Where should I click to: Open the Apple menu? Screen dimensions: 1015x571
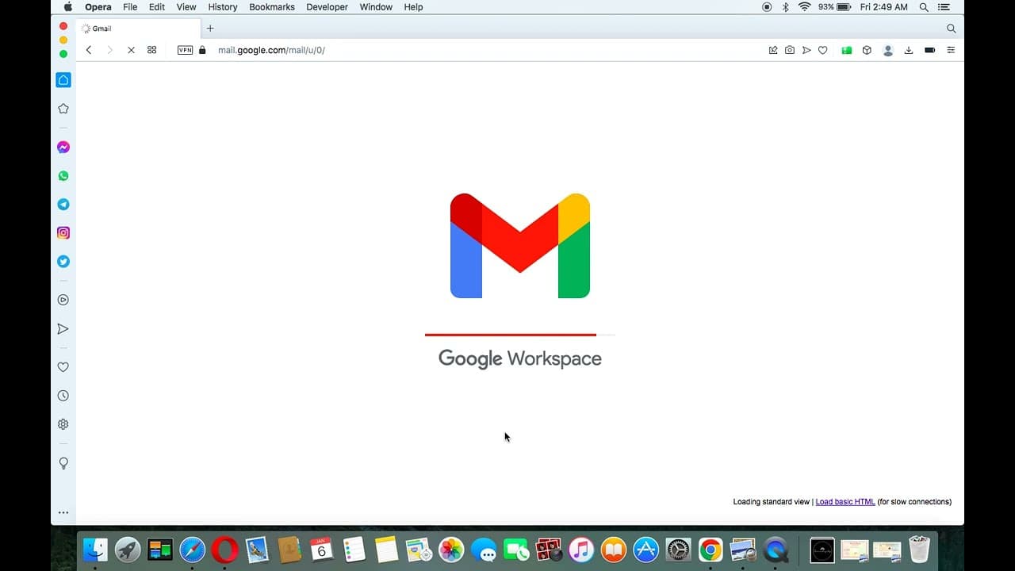(68, 7)
